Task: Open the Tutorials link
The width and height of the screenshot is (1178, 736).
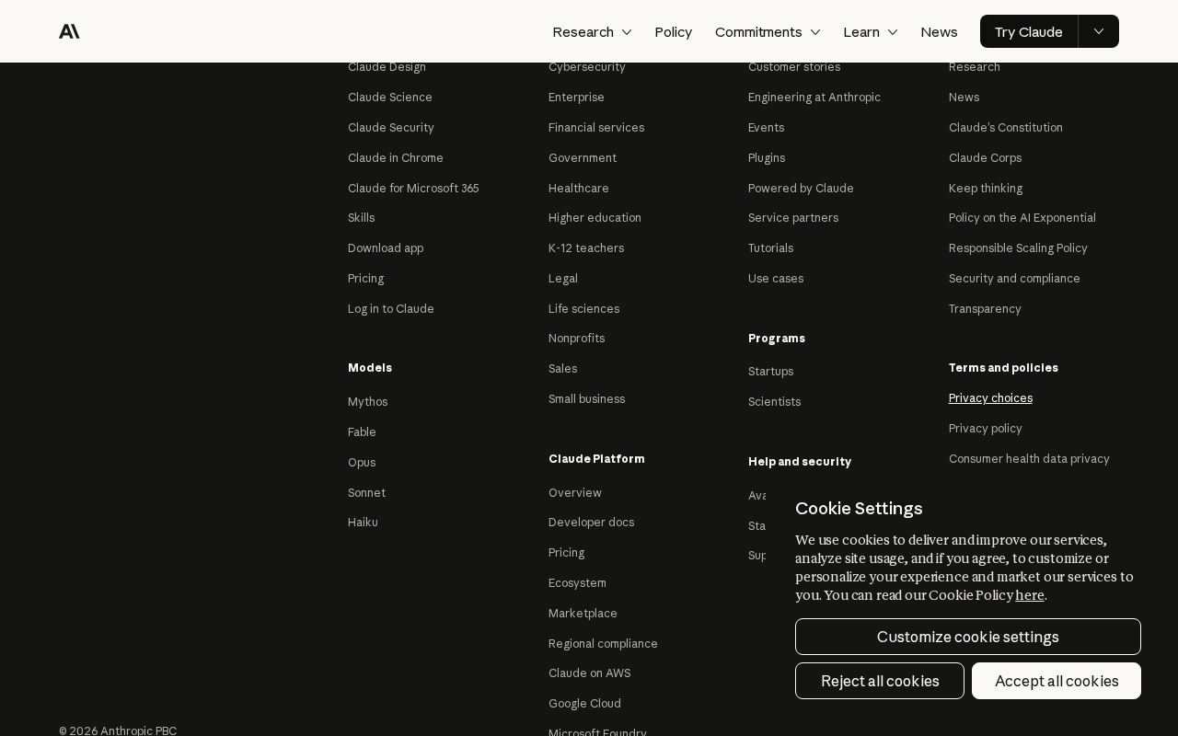Action: [770, 247]
